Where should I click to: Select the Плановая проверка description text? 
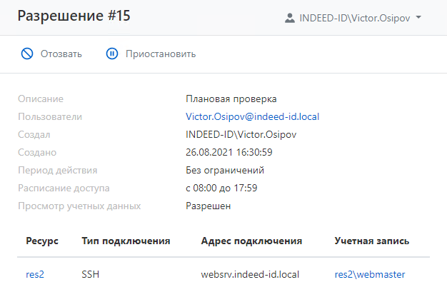coord(231,99)
